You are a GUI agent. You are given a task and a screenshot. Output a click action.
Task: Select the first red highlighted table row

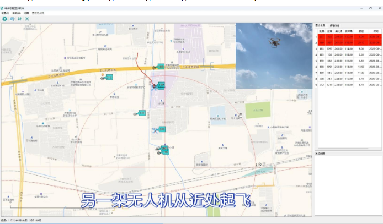(x=348, y=37)
